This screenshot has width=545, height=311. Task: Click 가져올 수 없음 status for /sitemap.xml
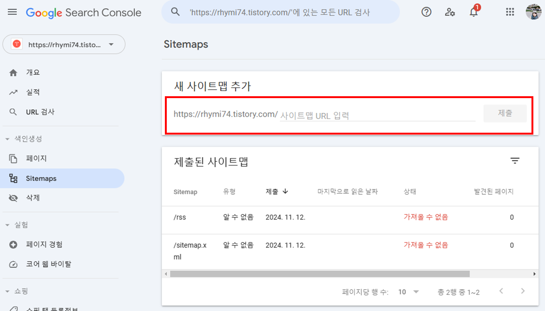pyautogui.click(x=426, y=245)
